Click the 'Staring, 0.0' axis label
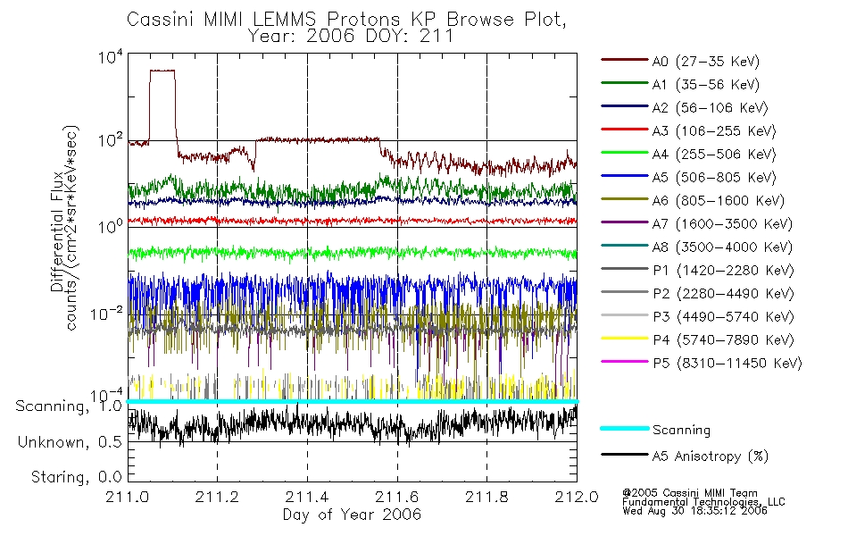The image size is (848, 536). [x=77, y=478]
